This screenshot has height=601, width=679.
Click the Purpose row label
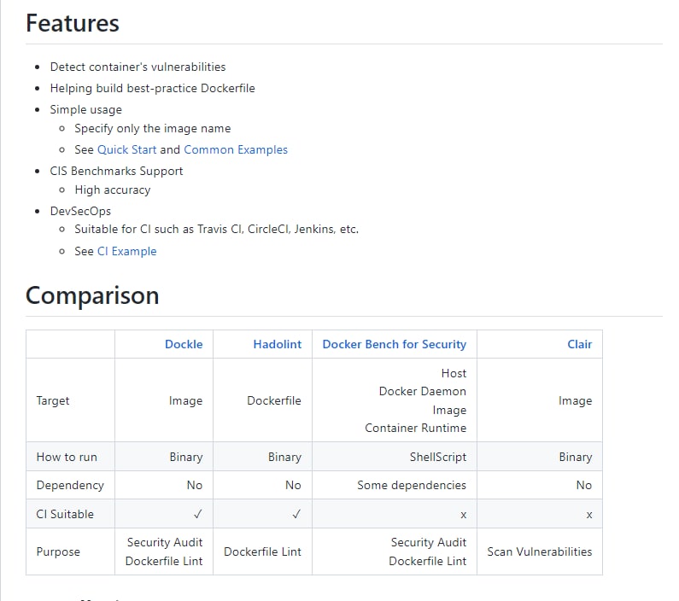(58, 551)
